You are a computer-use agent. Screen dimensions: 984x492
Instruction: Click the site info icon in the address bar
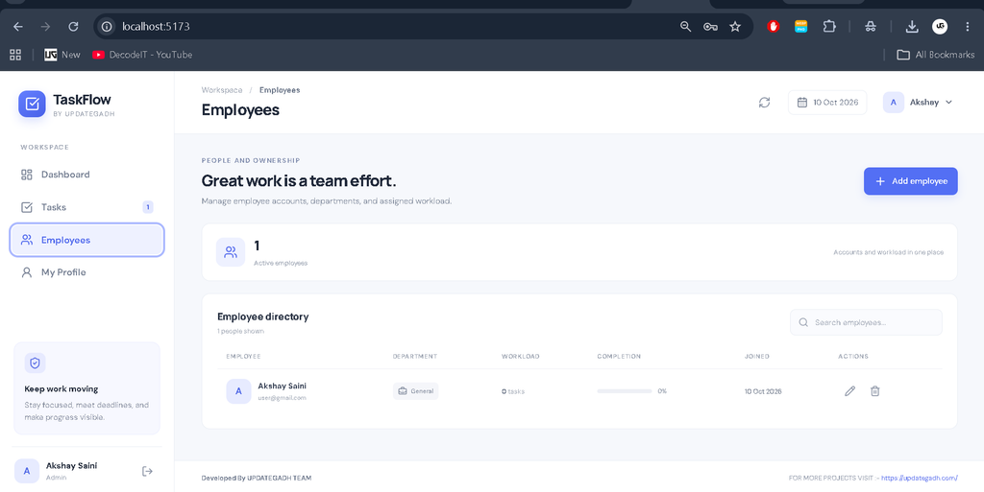[x=107, y=26]
